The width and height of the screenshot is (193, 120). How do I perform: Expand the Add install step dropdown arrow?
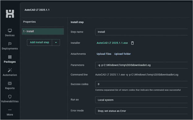pos(56,42)
